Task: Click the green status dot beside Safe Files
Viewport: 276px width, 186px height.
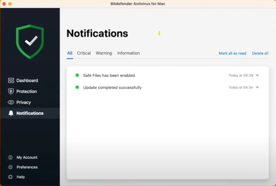Action: 77,75
